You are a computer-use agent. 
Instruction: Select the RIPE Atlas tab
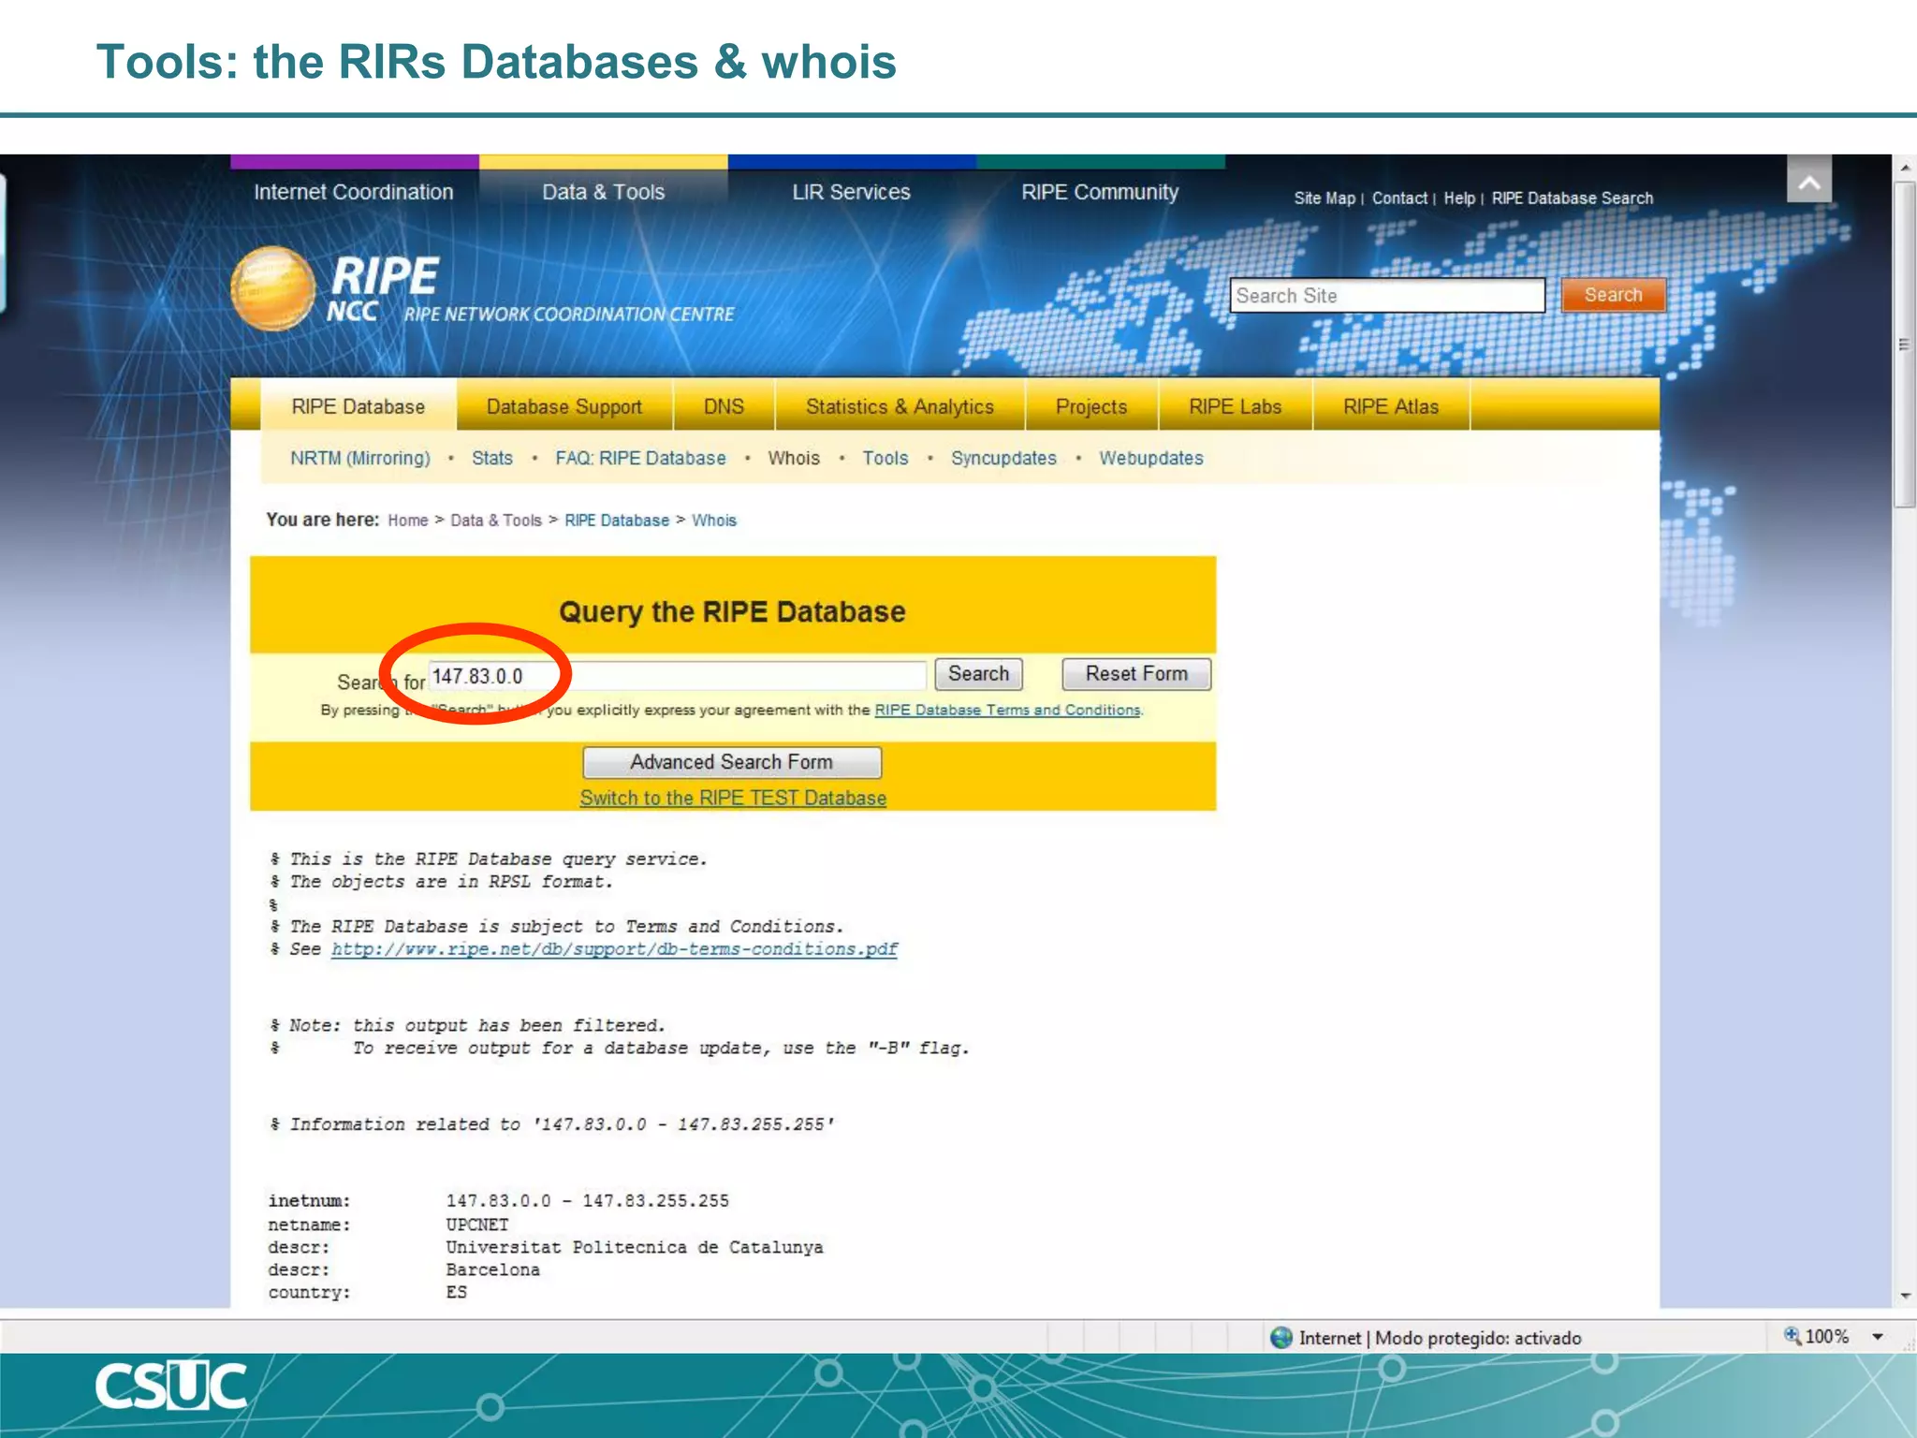[x=1391, y=406]
